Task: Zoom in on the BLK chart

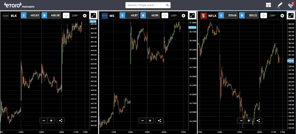Action: (51, 120)
